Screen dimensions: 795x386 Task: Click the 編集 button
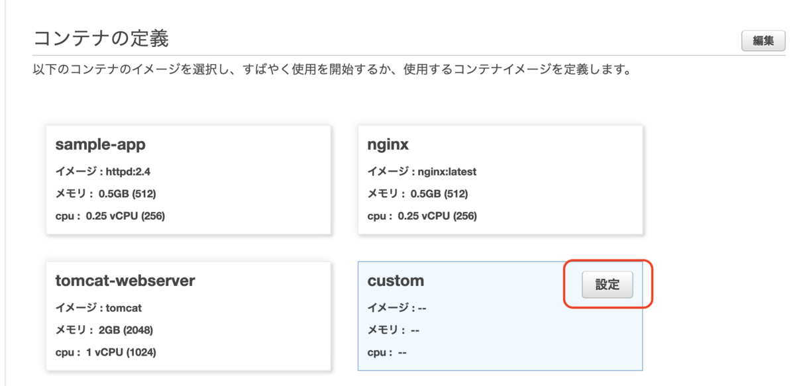[763, 40]
